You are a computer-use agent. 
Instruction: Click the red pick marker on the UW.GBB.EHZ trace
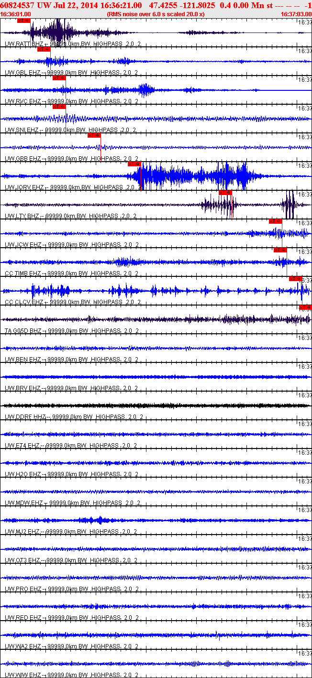(94, 135)
